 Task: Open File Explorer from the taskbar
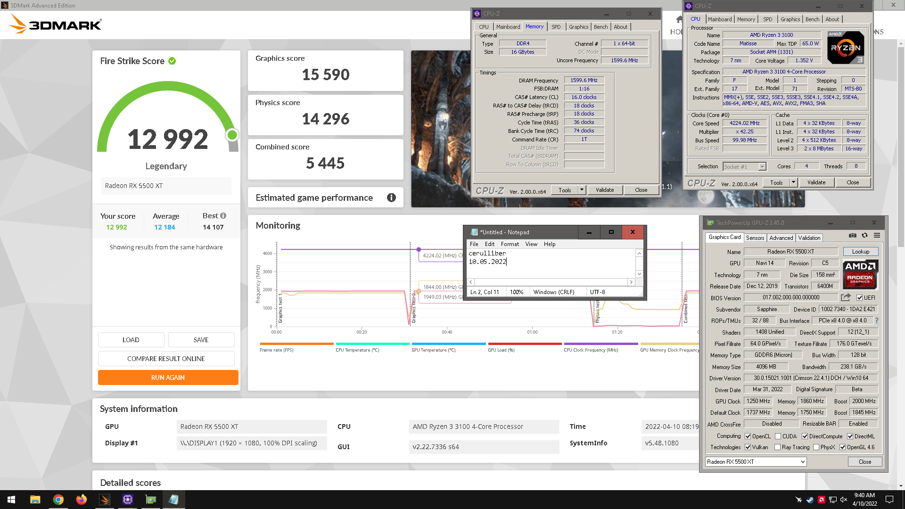35,500
